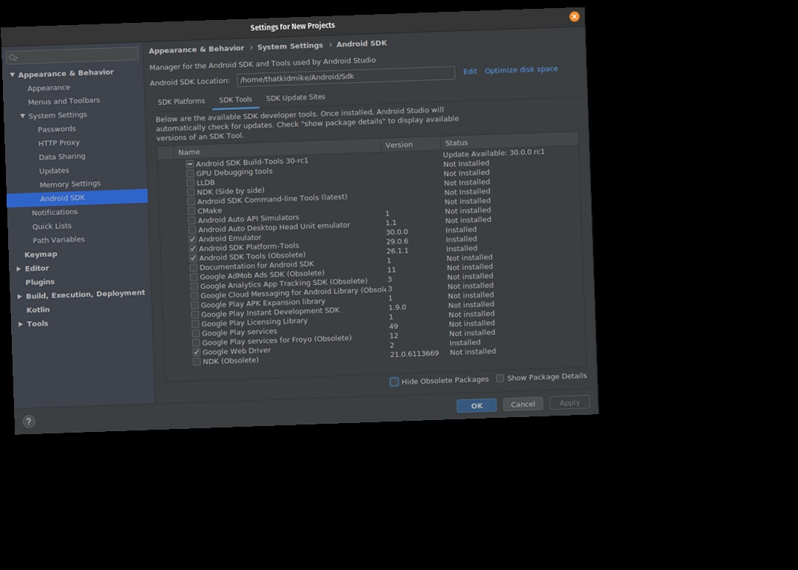Expand the Editor section

tap(18, 268)
